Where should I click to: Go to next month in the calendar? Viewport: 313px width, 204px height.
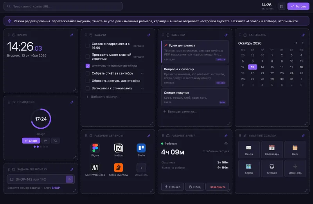[303, 43]
